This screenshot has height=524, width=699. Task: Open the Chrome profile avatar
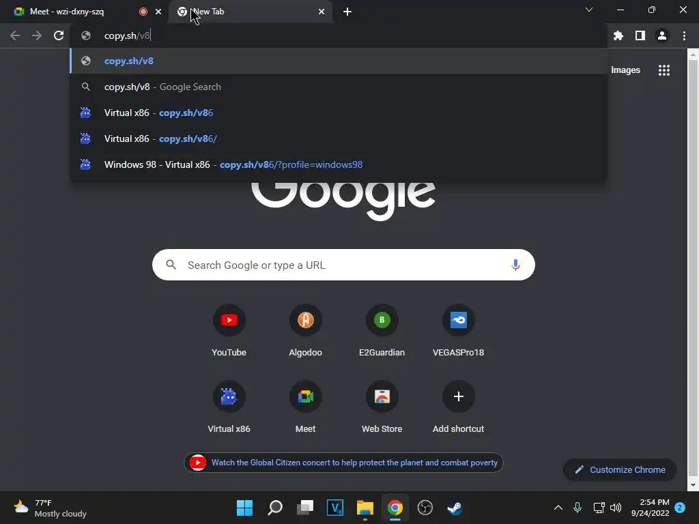click(662, 35)
